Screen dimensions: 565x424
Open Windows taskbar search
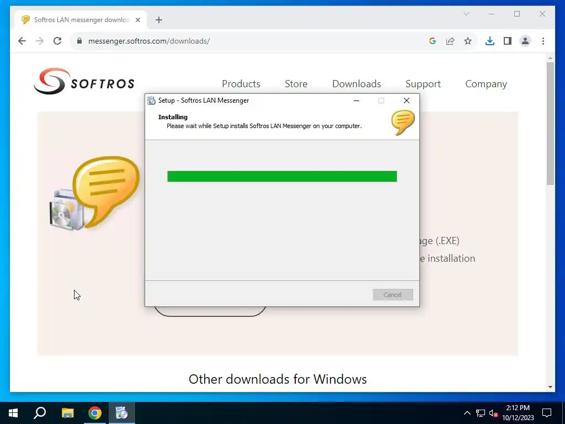coord(40,413)
